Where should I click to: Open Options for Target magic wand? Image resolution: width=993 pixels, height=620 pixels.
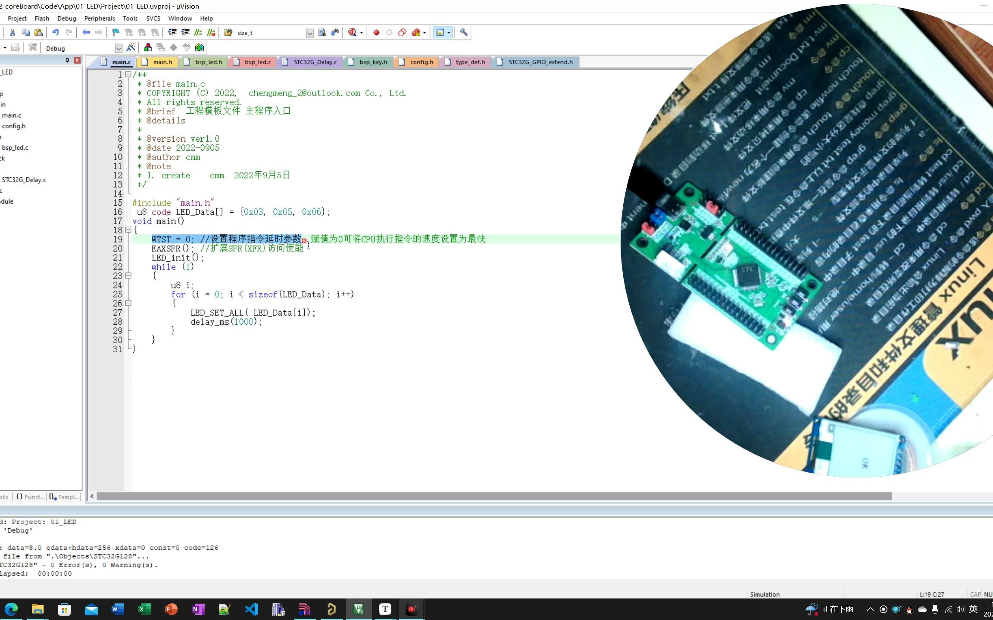(x=131, y=48)
